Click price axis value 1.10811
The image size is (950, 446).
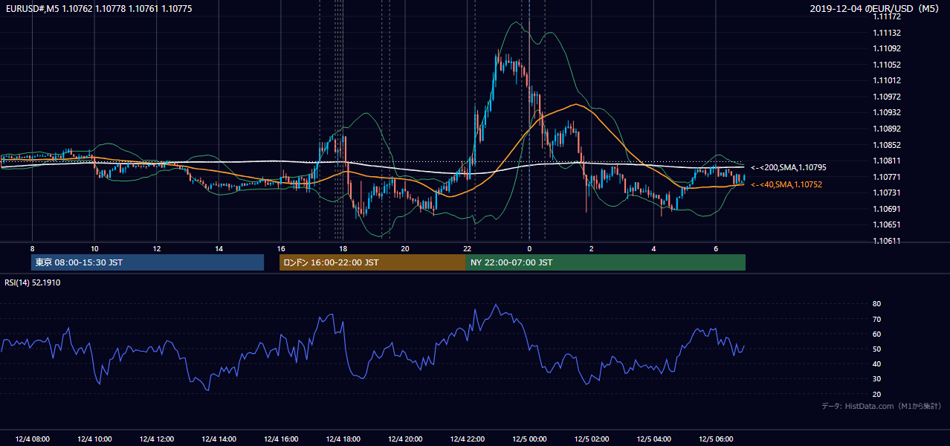pyautogui.click(x=887, y=161)
